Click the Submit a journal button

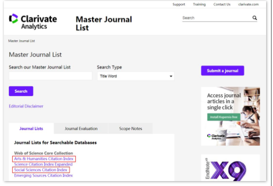coord(222,71)
